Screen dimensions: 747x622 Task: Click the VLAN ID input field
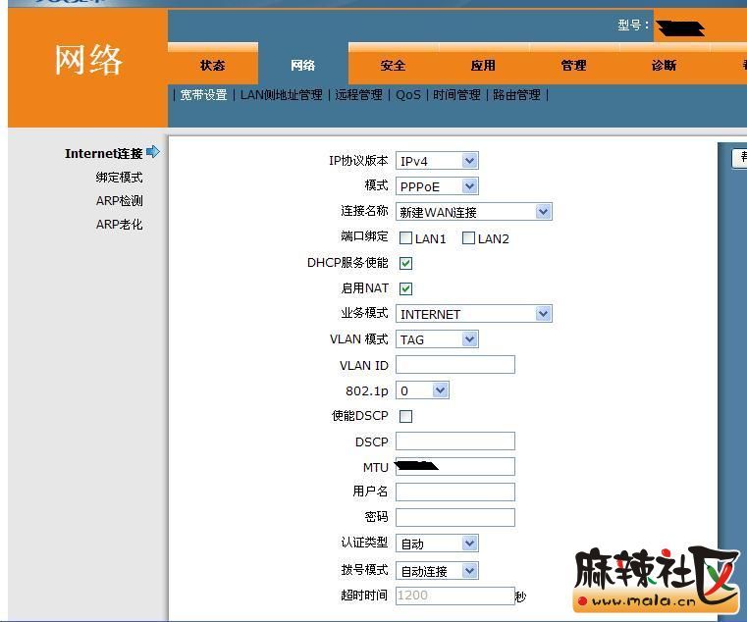point(455,365)
